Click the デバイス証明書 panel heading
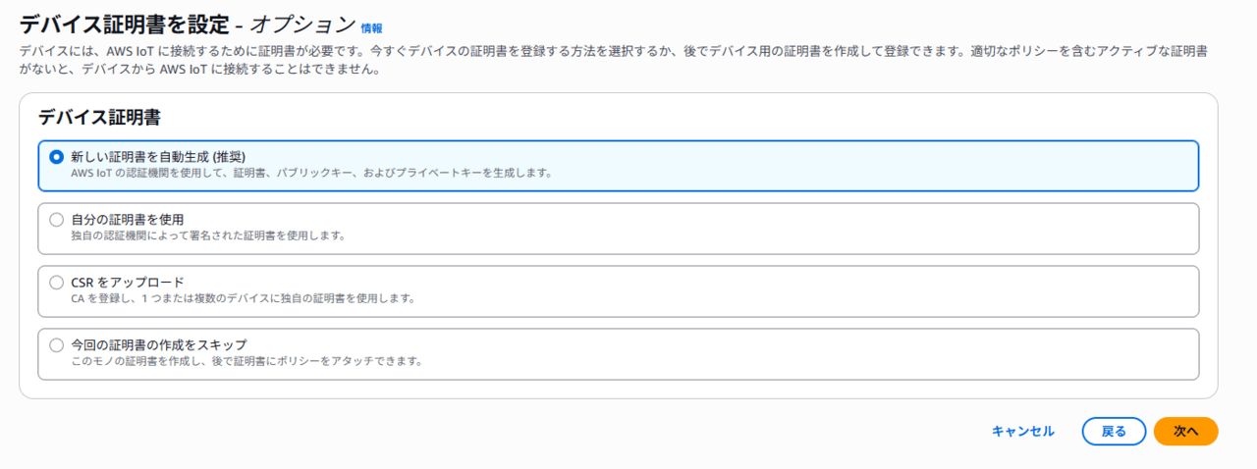The height and width of the screenshot is (469, 1257). 99,118
